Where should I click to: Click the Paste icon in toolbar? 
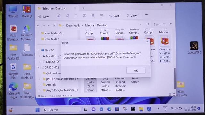click(76, 16)
